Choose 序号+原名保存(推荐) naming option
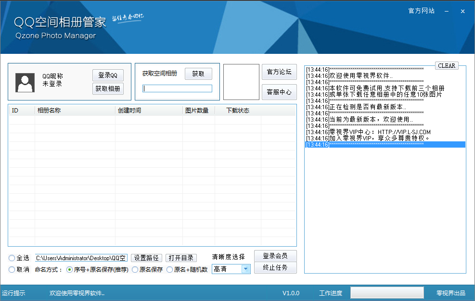Image resolution: width=475 pixels, height=301 pixels. coord(70,270)
